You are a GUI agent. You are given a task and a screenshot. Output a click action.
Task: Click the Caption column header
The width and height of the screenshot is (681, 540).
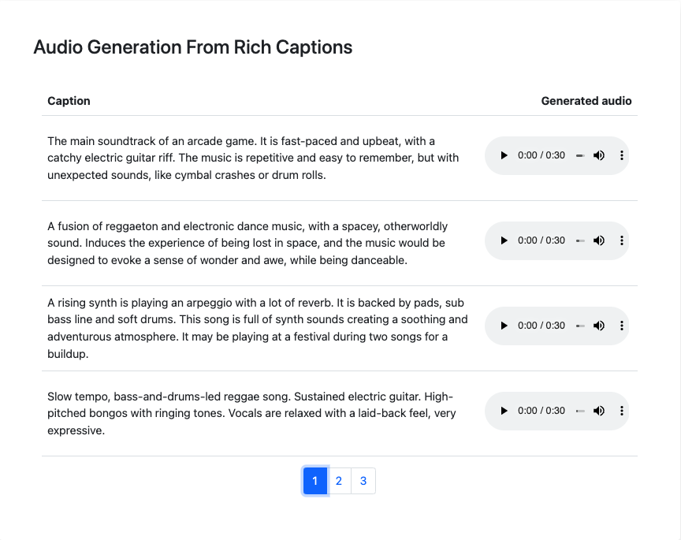[69, 101]
